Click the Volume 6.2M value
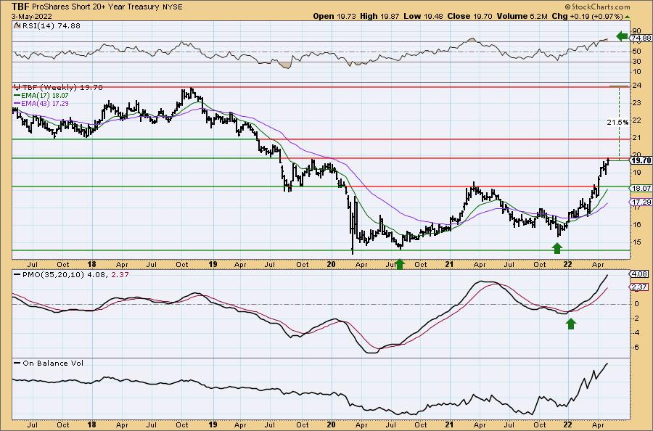This screenshot has height=431, width=653. click(x=522, y=16)
